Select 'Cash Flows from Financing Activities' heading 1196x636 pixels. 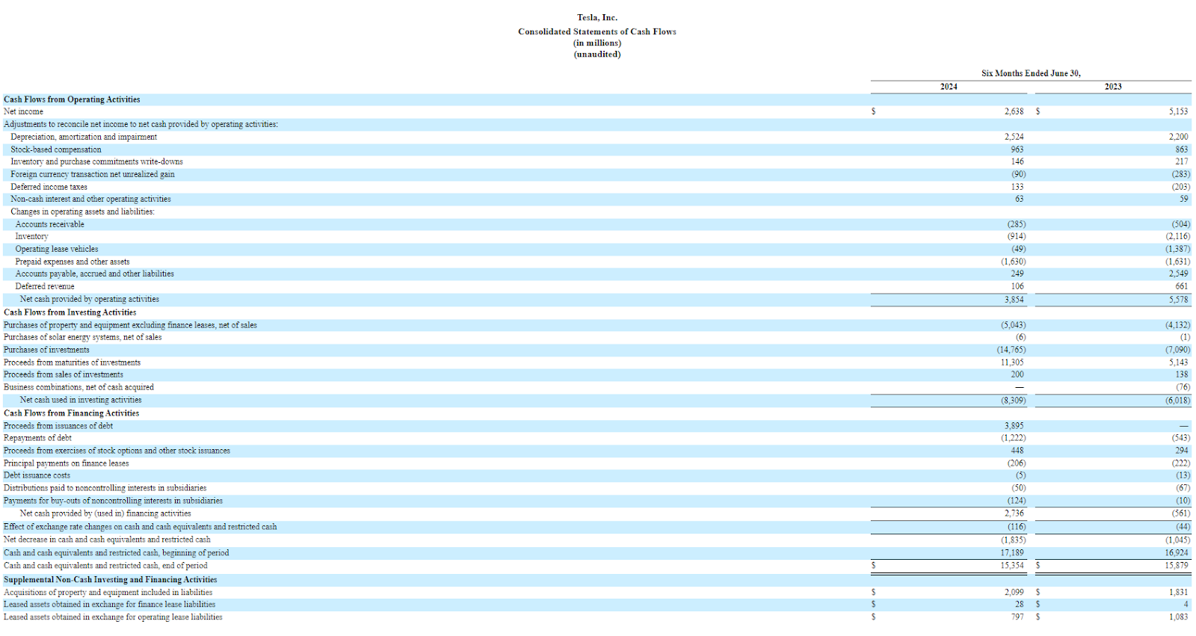click(x=71, y=413)
